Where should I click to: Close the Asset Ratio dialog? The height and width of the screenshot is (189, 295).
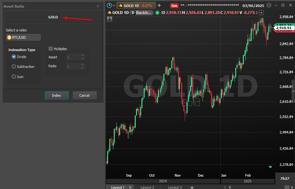[x=98, y=6]
